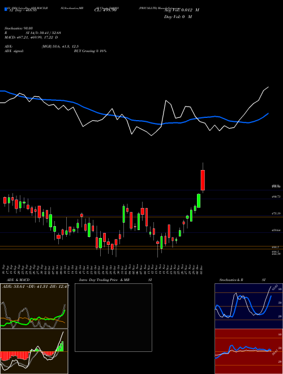The height and width of the screenshot is (374, 283).
Task: Click the 490.73 price axis label
Action: (276, 197)
